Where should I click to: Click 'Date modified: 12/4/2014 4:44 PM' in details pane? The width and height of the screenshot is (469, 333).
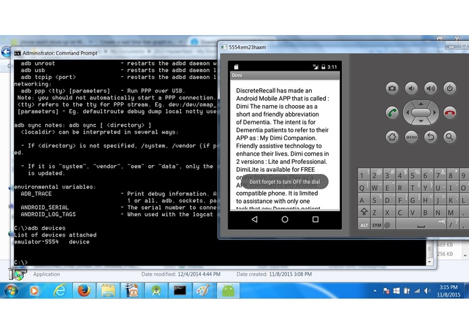[x=181, y=274]
